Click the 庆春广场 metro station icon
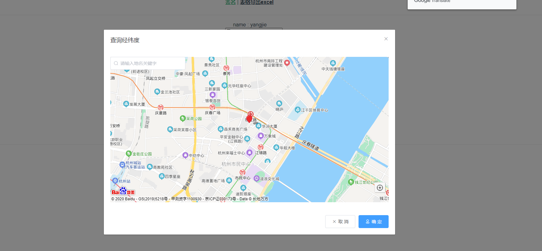This screenshot has height=251, width=542. pos(212,107)
